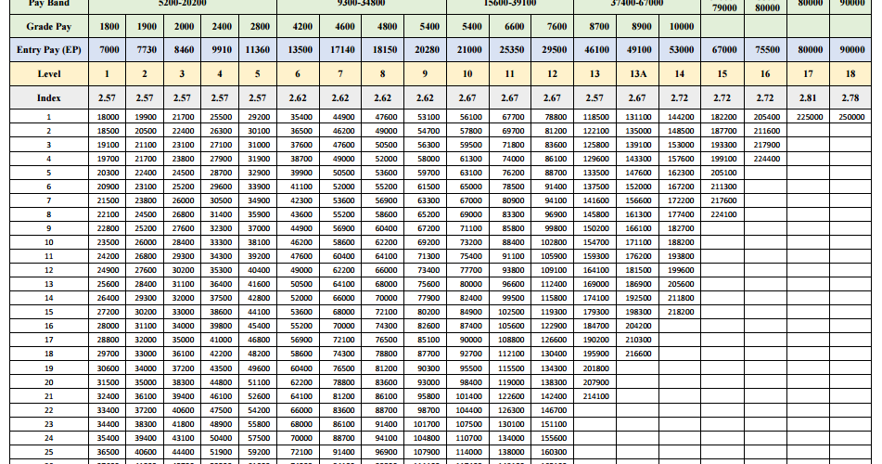882x464 pixels.
Task: Select the 'Level' row header cell
Action: [49, 73]
